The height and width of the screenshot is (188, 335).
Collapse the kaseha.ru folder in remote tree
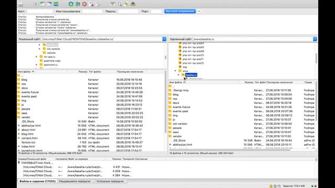[x=178, y=75]
